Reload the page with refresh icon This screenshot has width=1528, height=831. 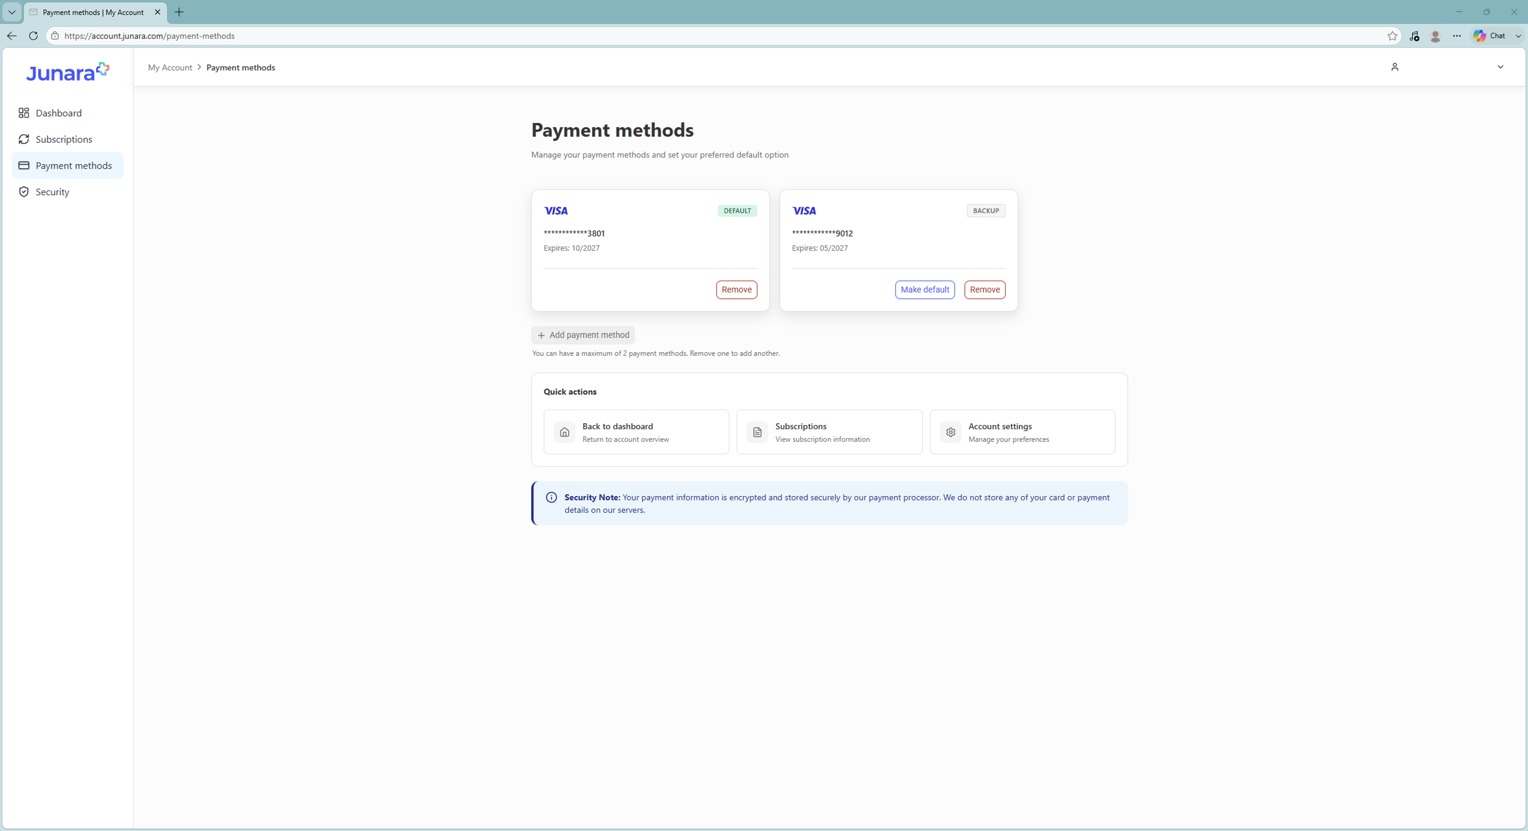point(33,35)
